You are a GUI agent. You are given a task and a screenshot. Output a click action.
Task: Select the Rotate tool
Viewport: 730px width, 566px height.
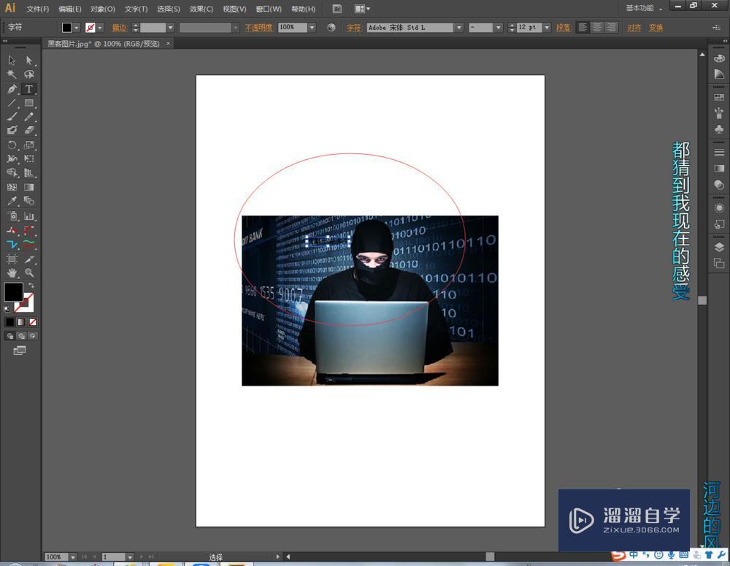click(x=12, y=145)
